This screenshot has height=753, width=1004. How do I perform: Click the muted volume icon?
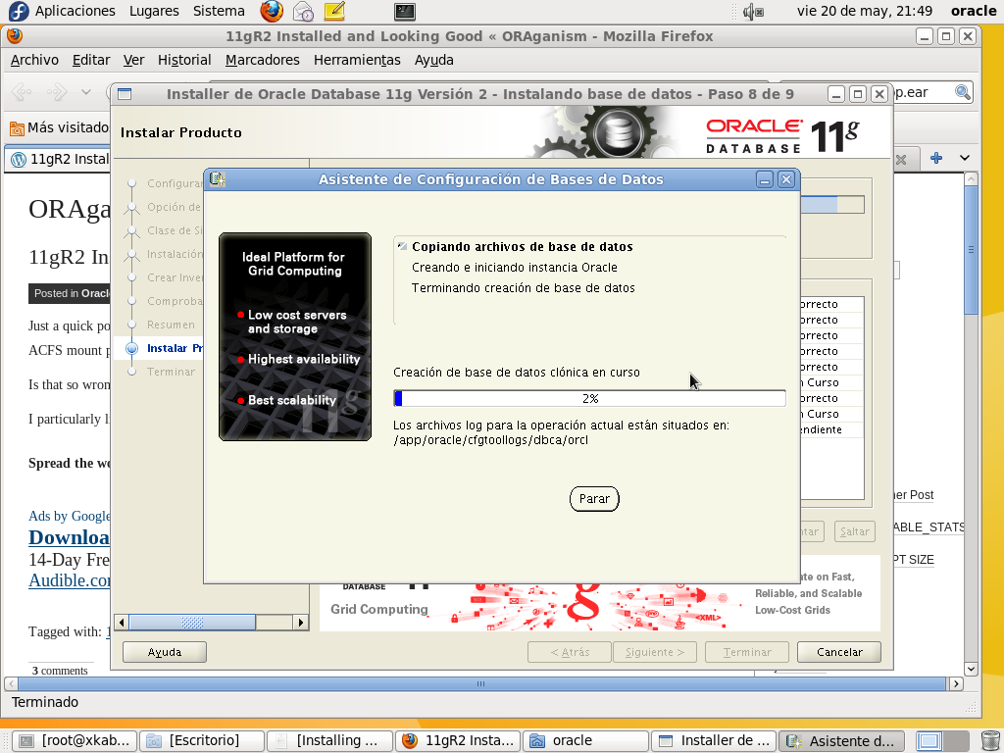[x=753, y=12]
